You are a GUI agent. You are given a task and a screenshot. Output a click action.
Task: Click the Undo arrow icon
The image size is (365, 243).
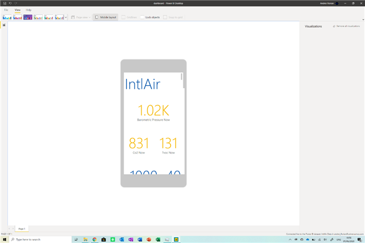[10, 3]
